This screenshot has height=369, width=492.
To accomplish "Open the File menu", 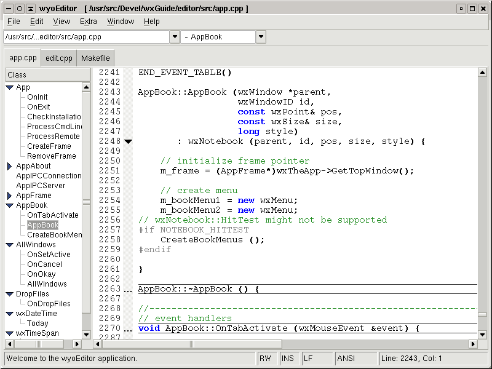I will [x=14, y=22].
